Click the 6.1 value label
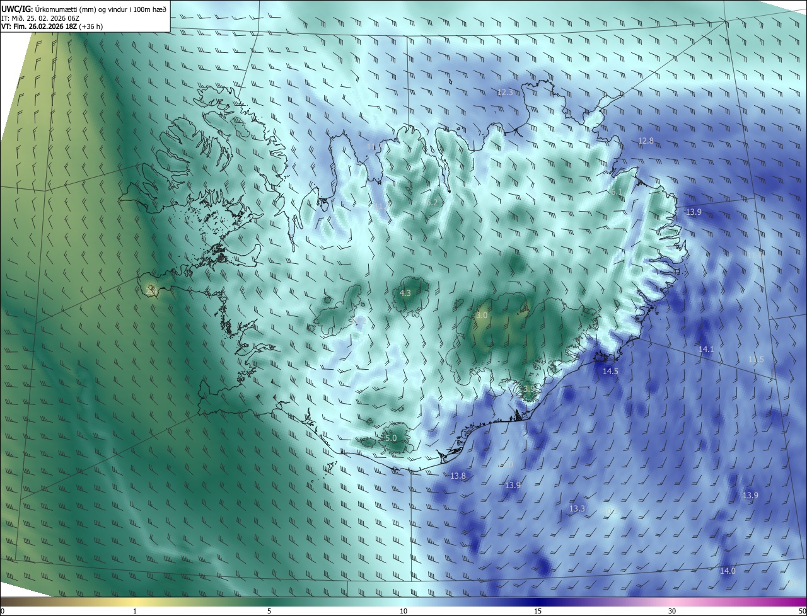 pyautogui.click(x=616, y=191)
